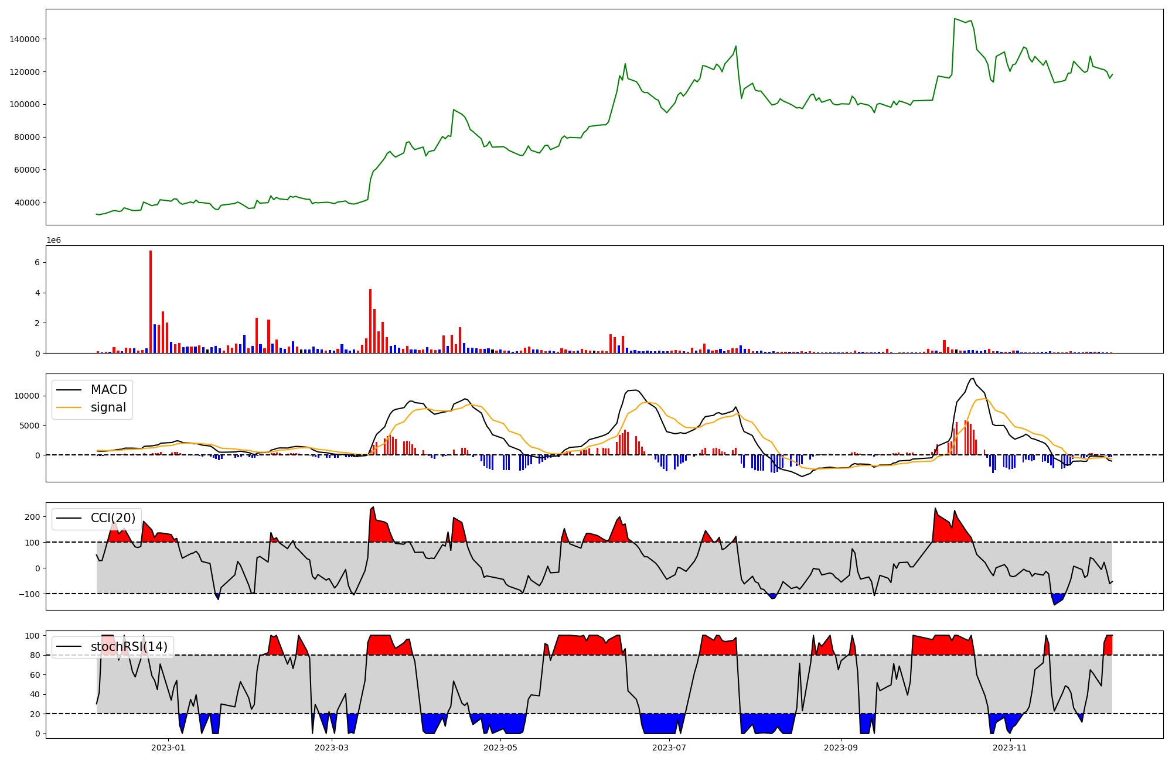Click the 2023-07 x-axis tick label
The height and width of the screenshot is (761, 1172).
coord(669,748)
